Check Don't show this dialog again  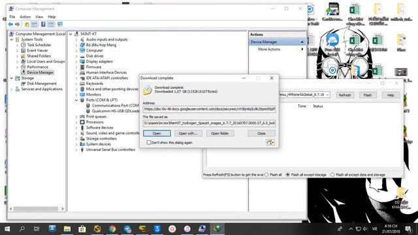click(149, 142)
